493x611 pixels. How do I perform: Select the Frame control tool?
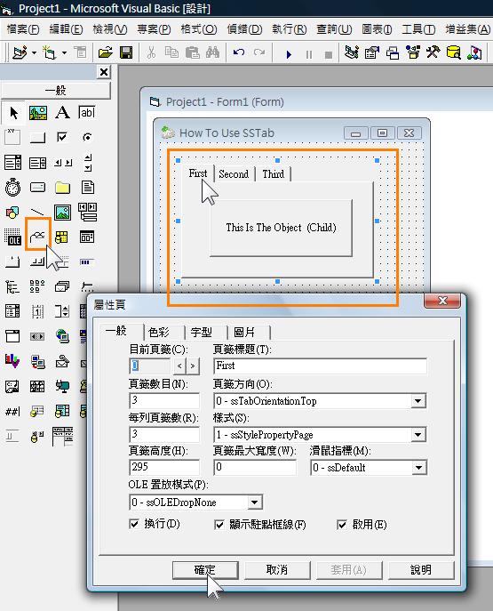(x=12, y=137)
